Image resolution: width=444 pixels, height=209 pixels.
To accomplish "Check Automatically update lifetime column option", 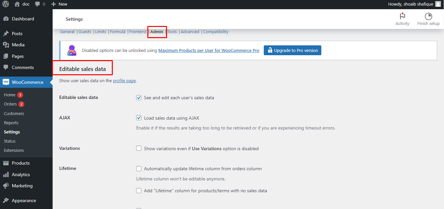I will click(x=139, y=169).
